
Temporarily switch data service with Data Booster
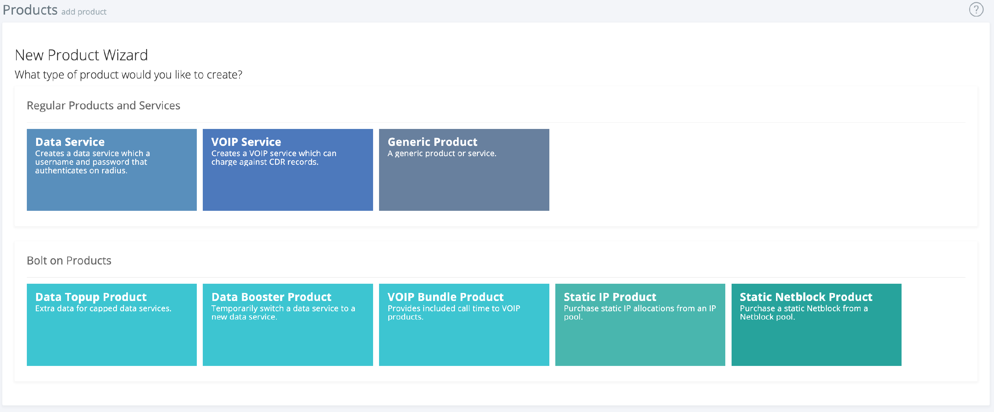click(x=288, y=324)
